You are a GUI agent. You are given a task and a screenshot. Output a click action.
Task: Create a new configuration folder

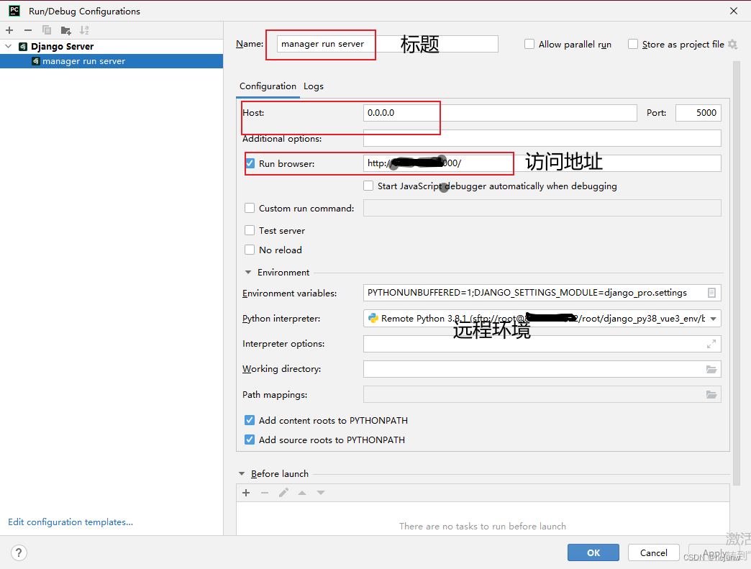pos(65,31)
